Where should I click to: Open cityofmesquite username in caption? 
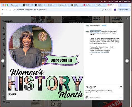pos(95,31)
